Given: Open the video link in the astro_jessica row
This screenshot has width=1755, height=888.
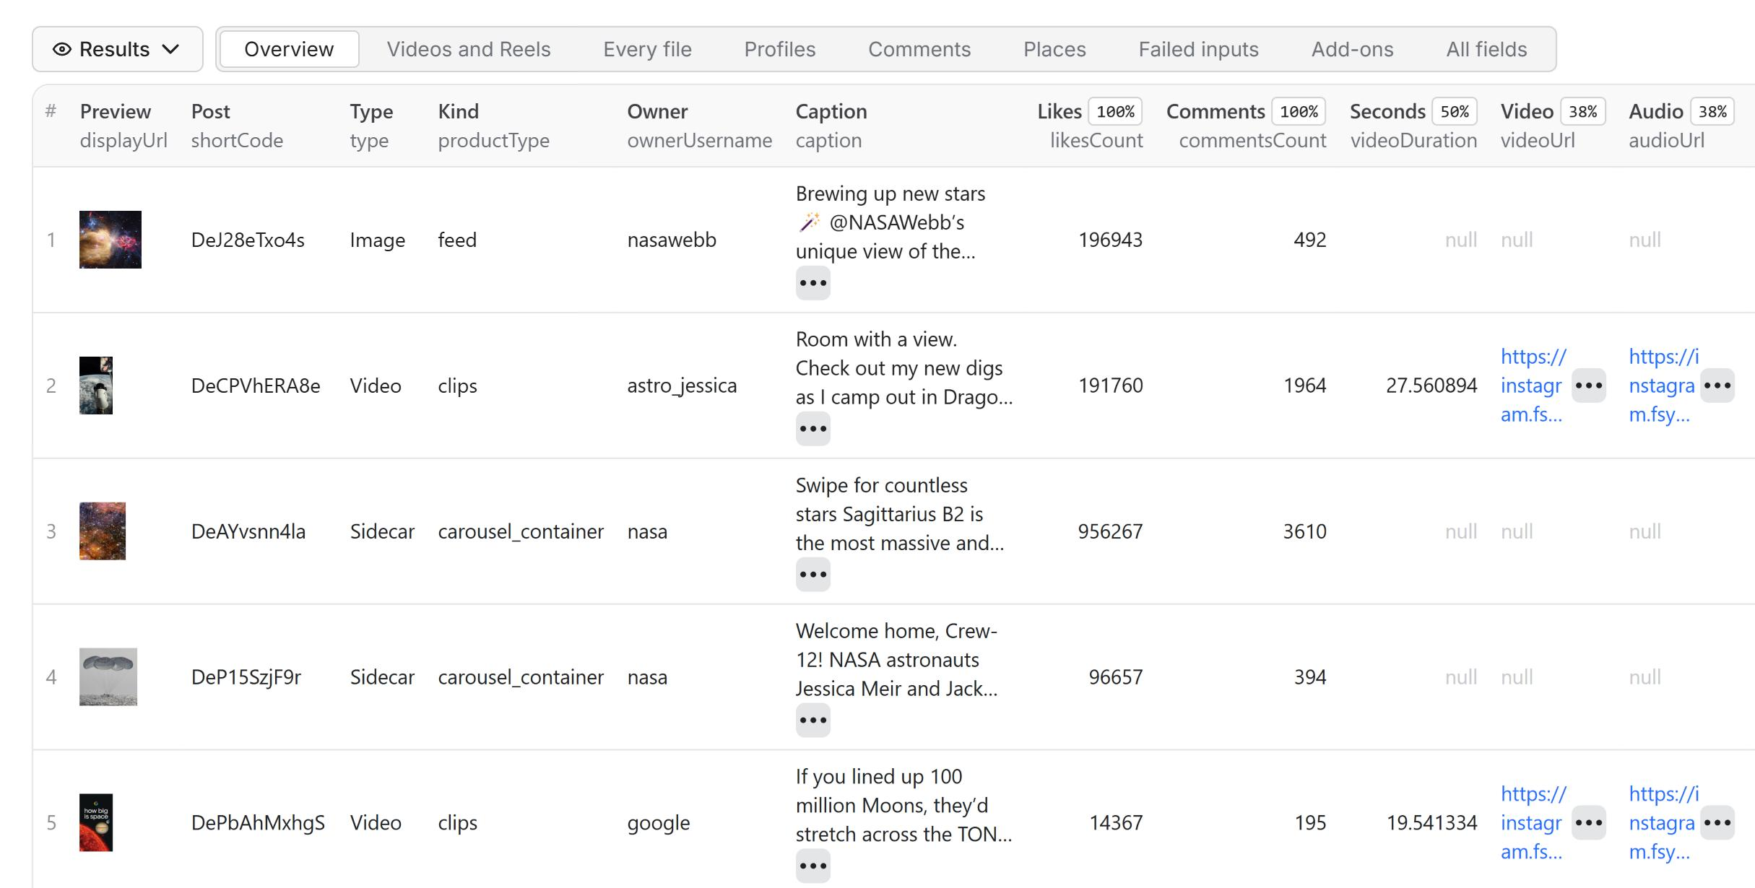Looking at the screenshot, I should pyautogui.click(x=1533, y=386).
